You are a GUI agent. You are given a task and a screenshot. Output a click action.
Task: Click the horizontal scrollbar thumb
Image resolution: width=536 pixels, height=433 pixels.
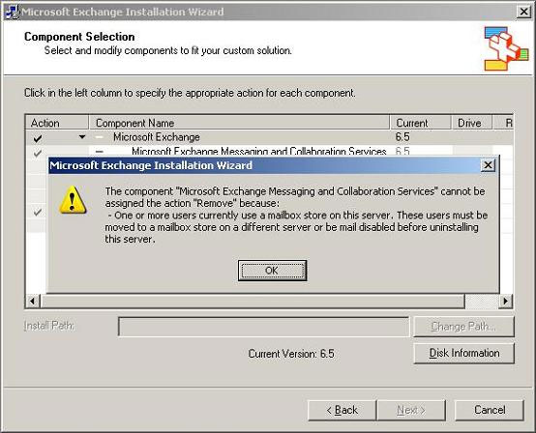253,301
